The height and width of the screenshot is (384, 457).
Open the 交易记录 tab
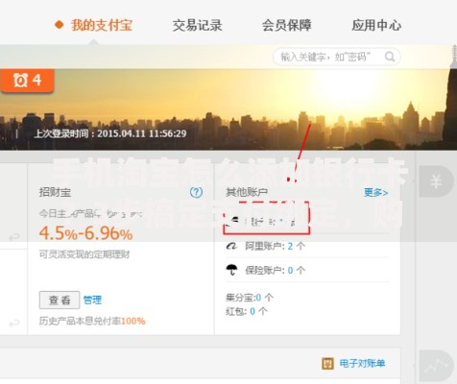197,25
